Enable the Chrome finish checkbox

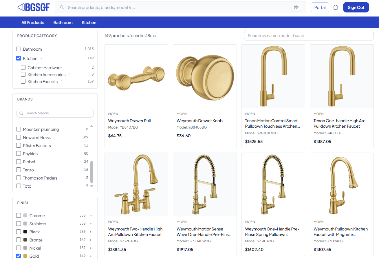[x=19, y=215]
